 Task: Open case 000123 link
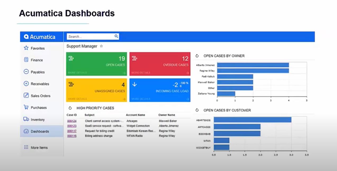pos(72,126)
